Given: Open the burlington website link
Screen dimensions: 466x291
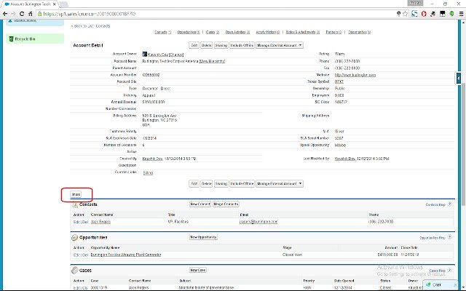Looking at the screenshot, I should coord(355,75).
